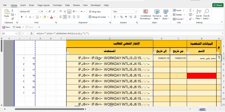Click the Paste clipboard icon
The width and height of the screenshot is (225, 112).
tap(7, 12)
